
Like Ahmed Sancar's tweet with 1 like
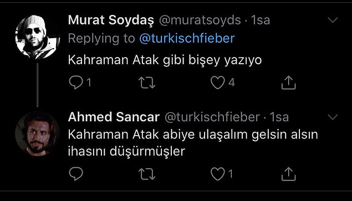(217, 174)
